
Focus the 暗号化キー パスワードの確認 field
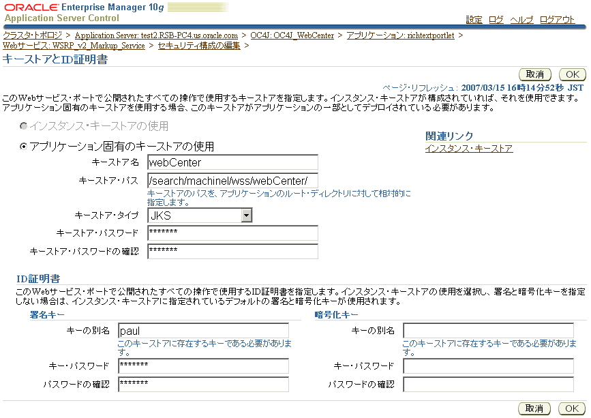pos(489,385)
